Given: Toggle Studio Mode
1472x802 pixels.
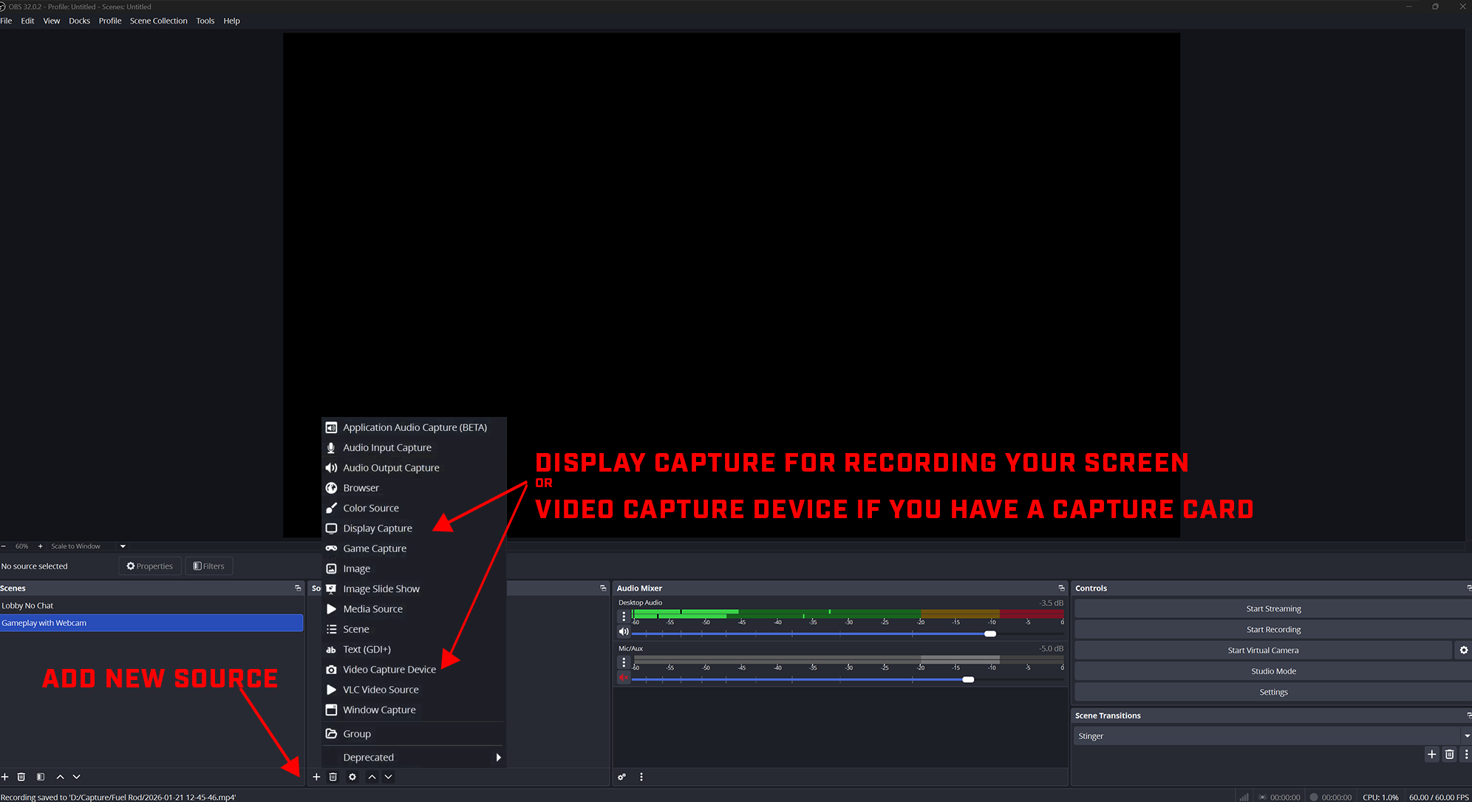Looking at the screenshot, I should click(1272, 671).
